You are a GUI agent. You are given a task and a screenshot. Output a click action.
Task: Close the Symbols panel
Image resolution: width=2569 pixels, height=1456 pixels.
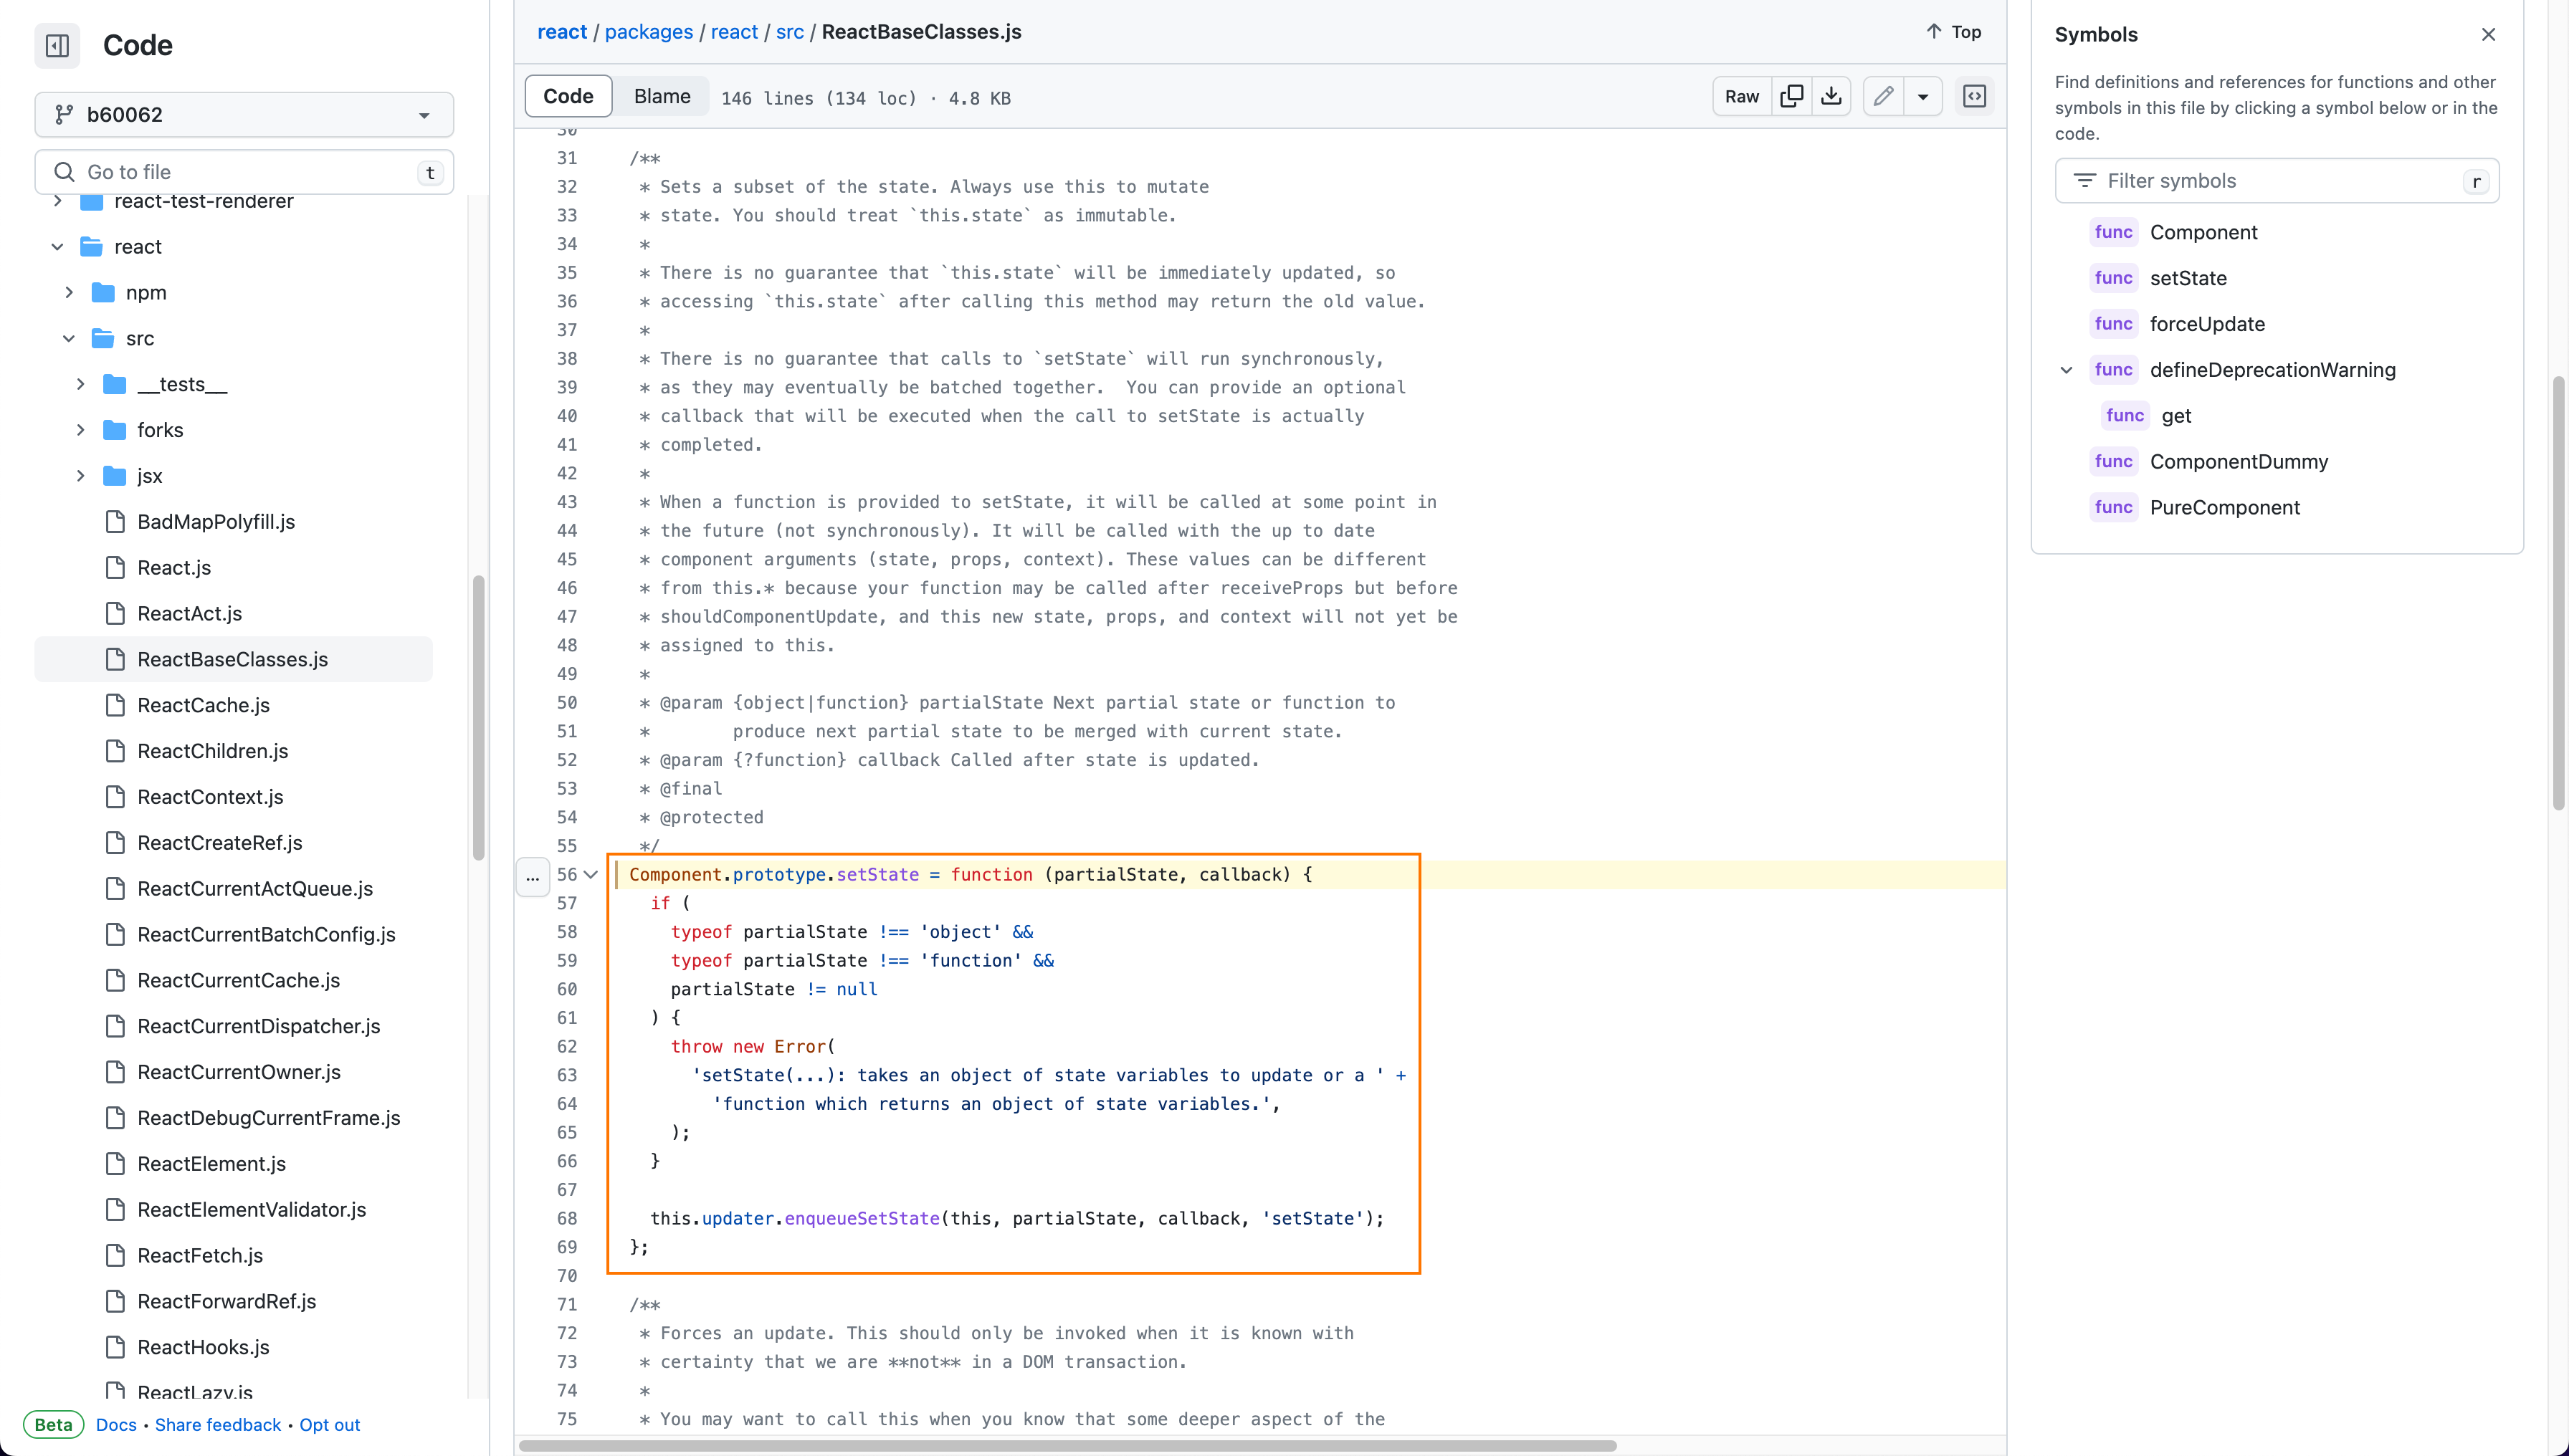[2488, 34]
